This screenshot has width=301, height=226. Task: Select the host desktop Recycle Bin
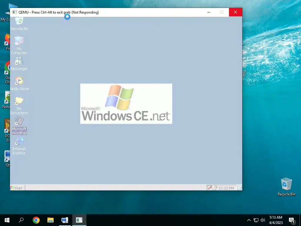pyautogui.click(x=286, y=187)
